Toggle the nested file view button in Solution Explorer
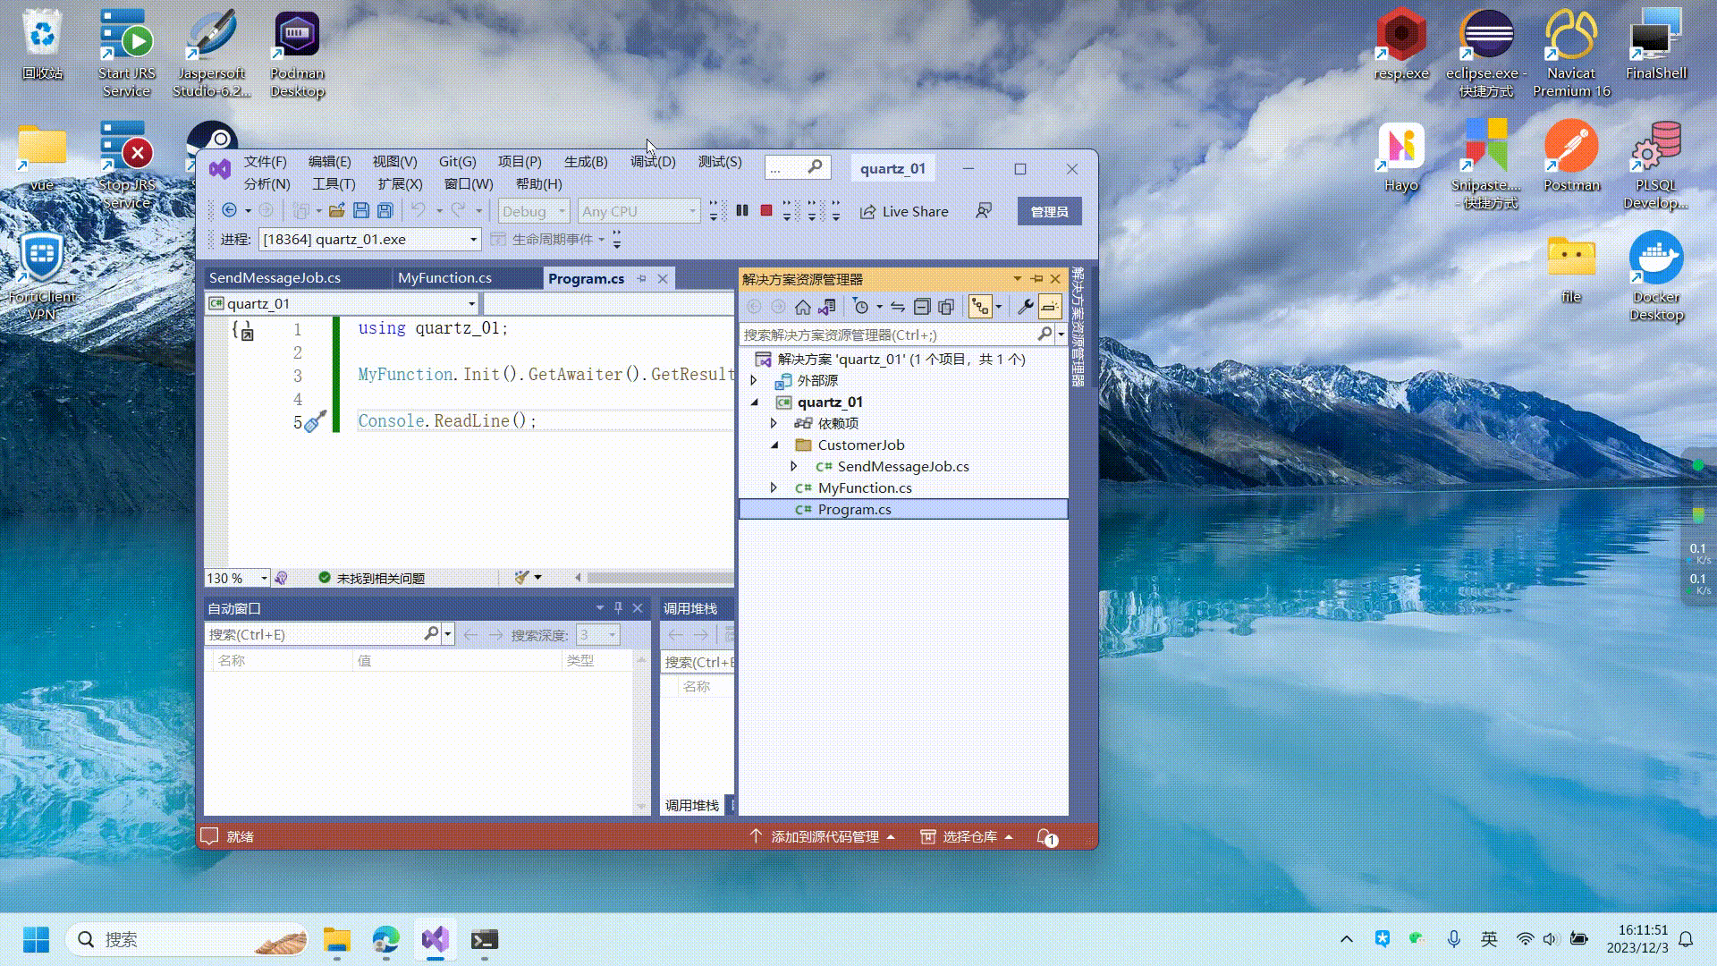 coord(981,307)
